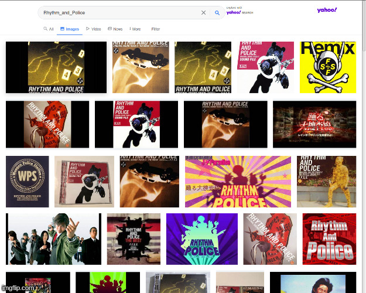Open the Japanese movie title card image
Image resolution: width=366 pixels, height=293 pixels.
(314, 124)
